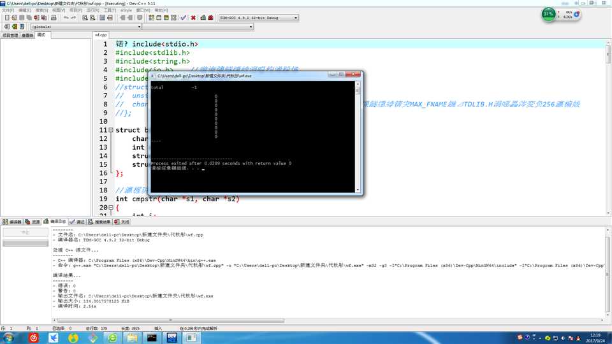This screenshot has width=612, height=344.
Task: Click the Compile & Run toolbar icon
Action: click(x=166, y=18)
